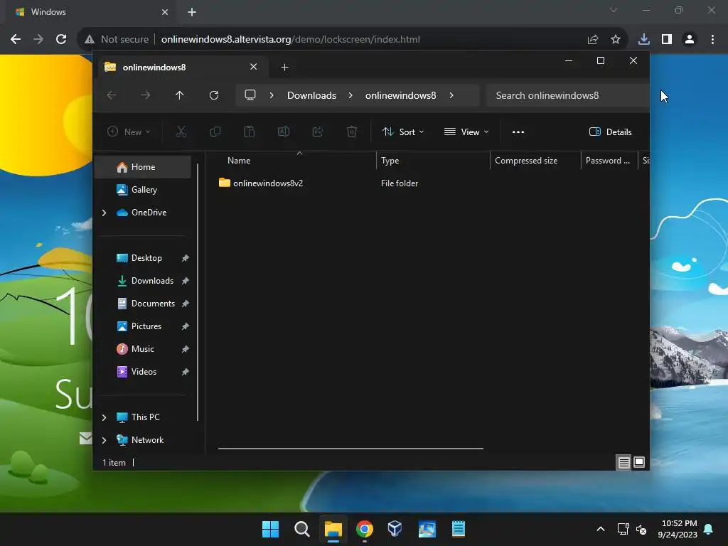Click chevron before Downloads in breadcrumb
This screenshot has height=546, width=728.
[x=272, y=95]
